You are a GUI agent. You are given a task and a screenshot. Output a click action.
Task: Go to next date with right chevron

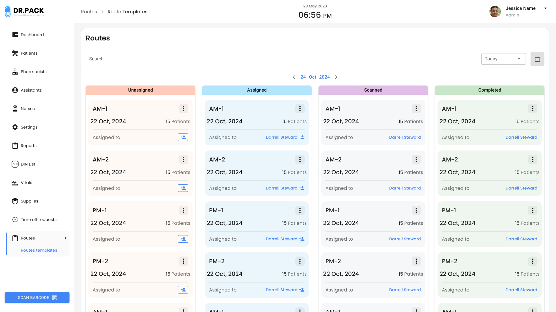pos(336,77)
